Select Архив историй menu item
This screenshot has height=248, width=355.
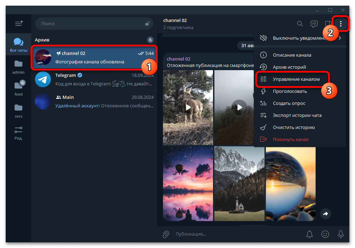pyautogui.click(x=300, y=67)
